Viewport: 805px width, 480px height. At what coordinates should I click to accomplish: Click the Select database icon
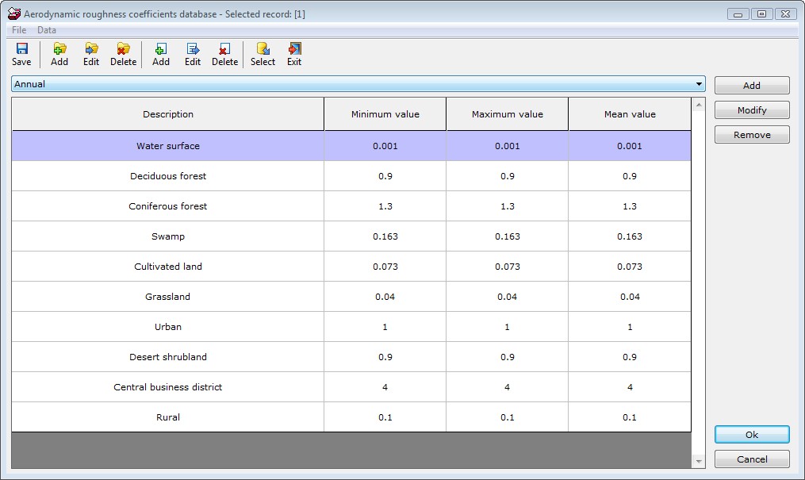click(263, 49)
